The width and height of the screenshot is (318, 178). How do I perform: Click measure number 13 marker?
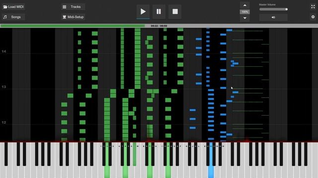point(4,87)
